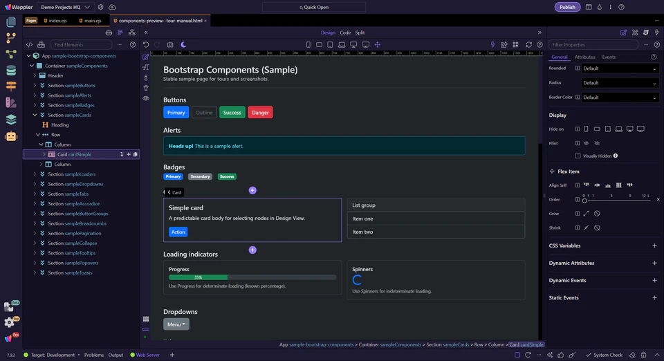Click the Order slider handle

pyautogui.click(x=584, y=201)
